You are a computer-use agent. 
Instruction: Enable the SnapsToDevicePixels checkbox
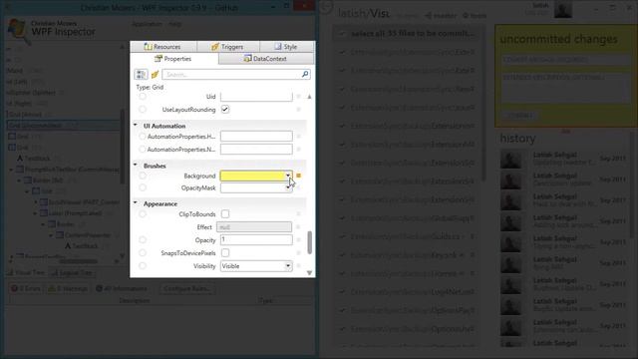[225, 252]
